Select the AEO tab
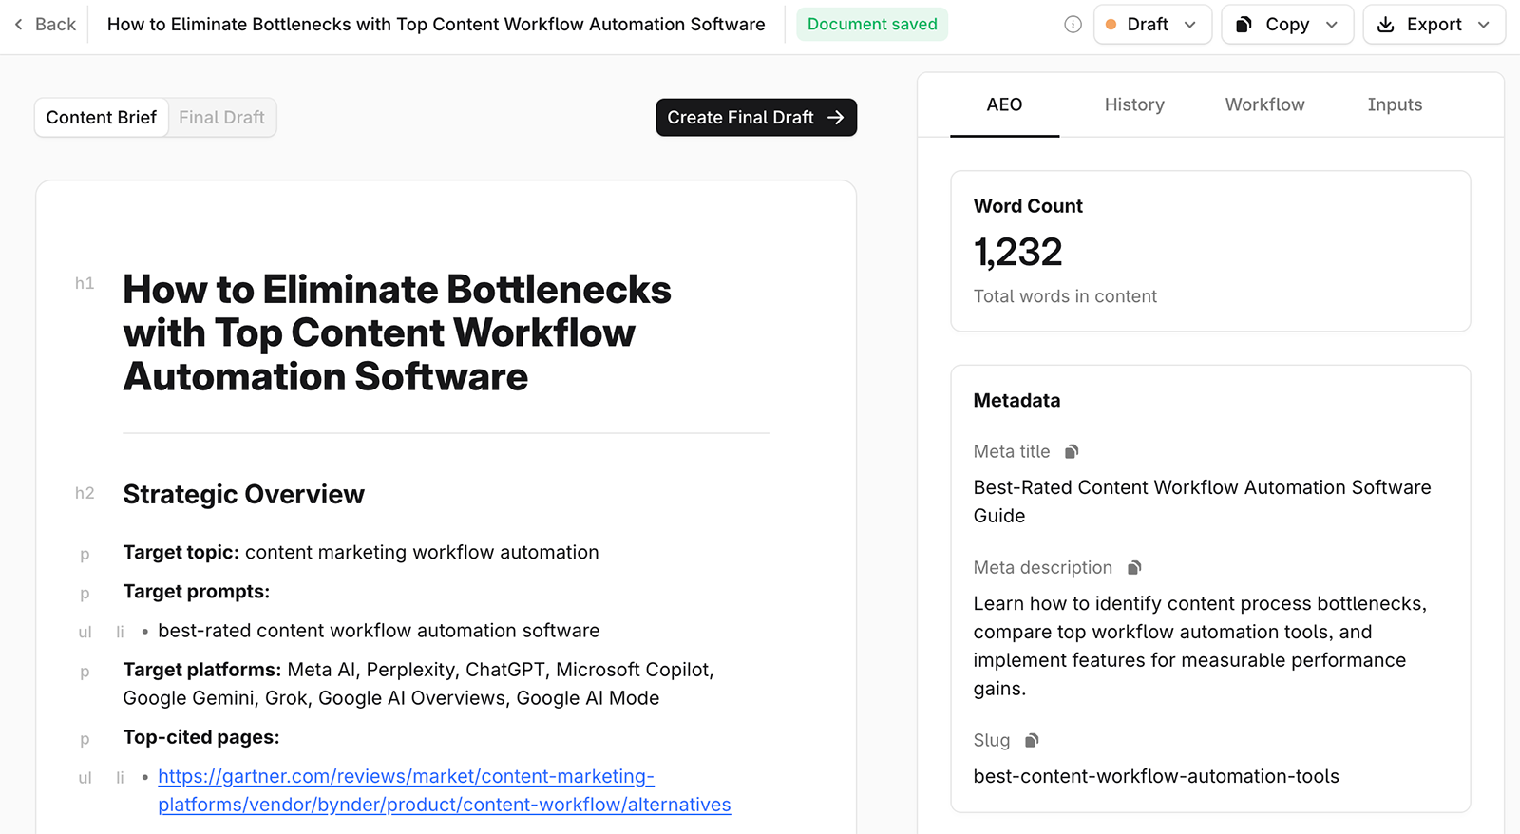 1004,104
